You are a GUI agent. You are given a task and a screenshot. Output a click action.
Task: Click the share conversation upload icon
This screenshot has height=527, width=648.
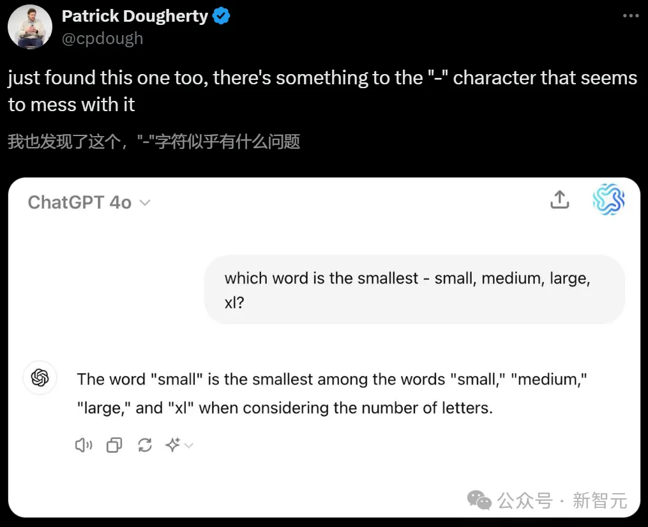tap(559, 200)
